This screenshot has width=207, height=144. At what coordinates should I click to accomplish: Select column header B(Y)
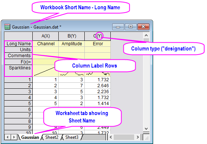(72, 36)
